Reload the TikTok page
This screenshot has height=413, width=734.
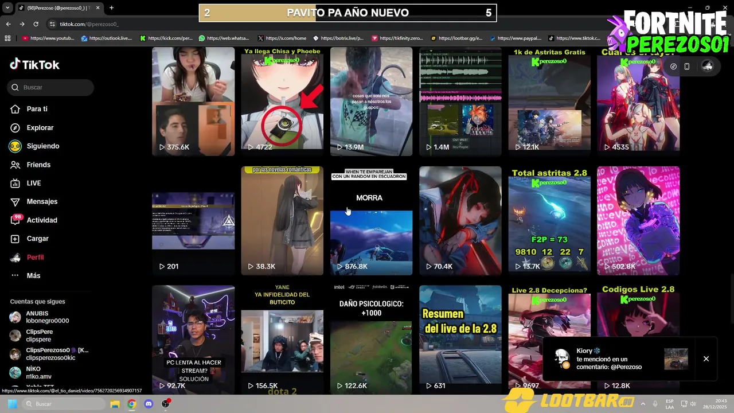(36, 24)
